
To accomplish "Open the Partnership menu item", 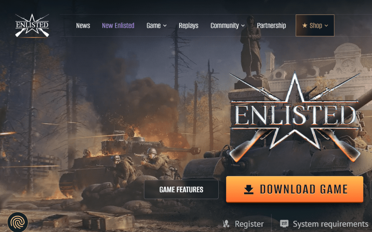I will click(271, 25).
